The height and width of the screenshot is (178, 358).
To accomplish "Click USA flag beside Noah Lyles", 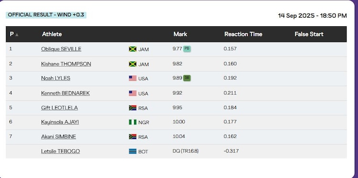I will [x=133, y=78].
